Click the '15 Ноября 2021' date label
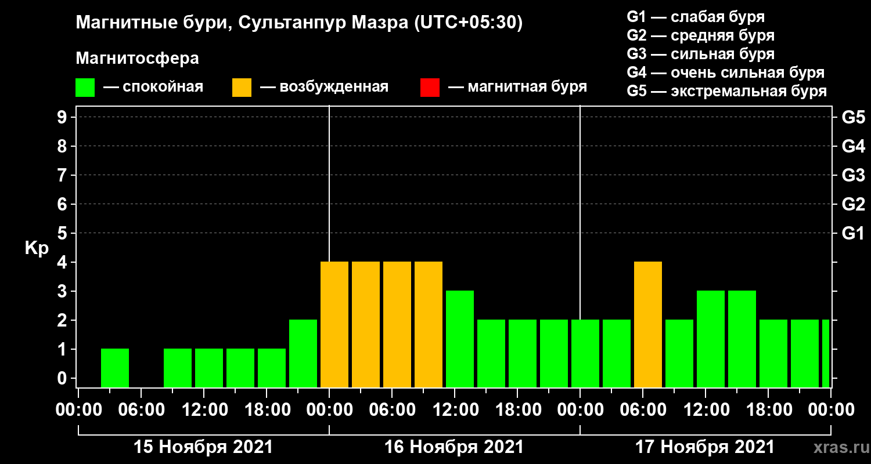871x464 pixels. pos(203,447)
